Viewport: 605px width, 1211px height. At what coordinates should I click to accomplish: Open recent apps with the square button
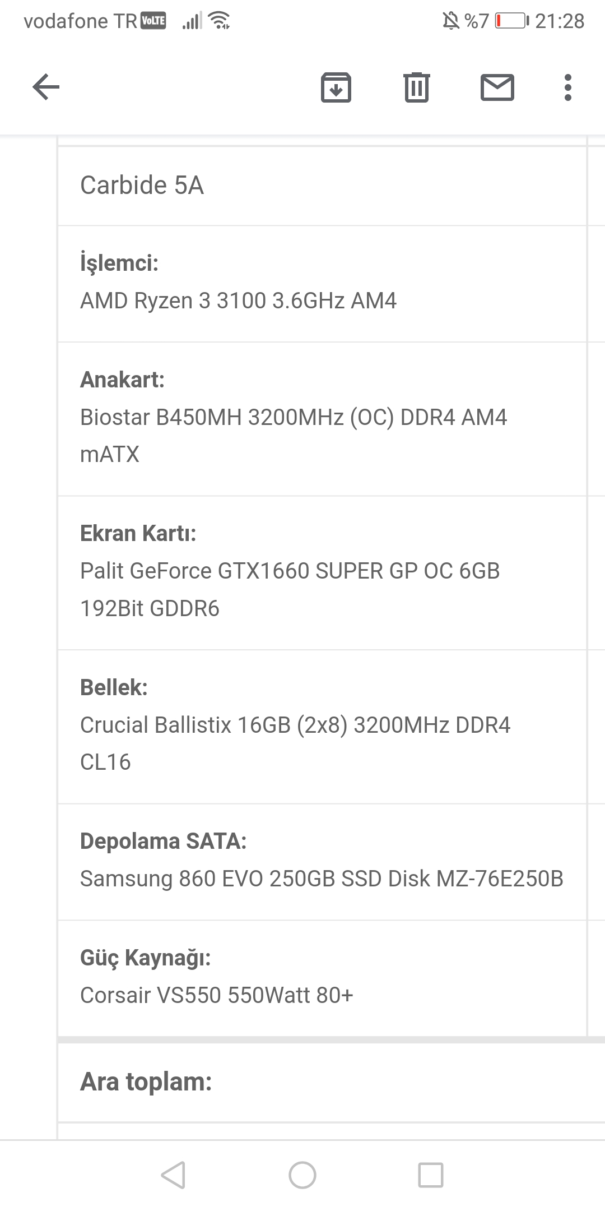pos(430,1175)
